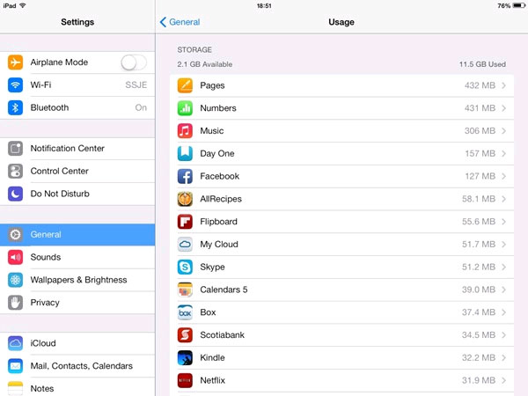Select the 51.7 MB value for My Cloud

coord(479,244)
